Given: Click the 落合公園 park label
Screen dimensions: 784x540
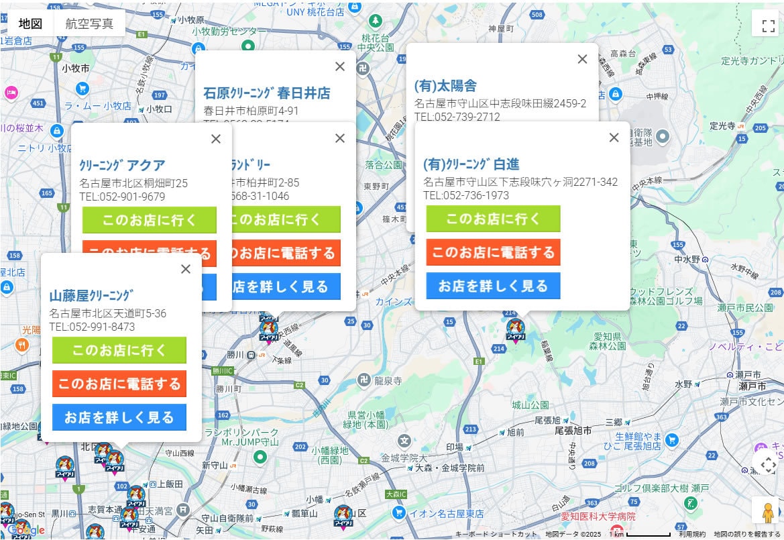Looking at the screenshot, I should coord(384,164).
